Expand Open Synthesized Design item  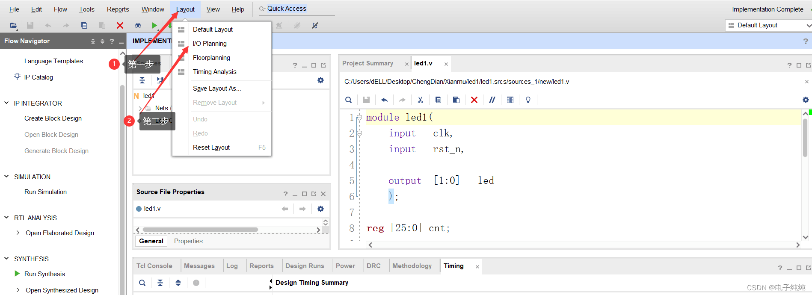click(18, 290)
